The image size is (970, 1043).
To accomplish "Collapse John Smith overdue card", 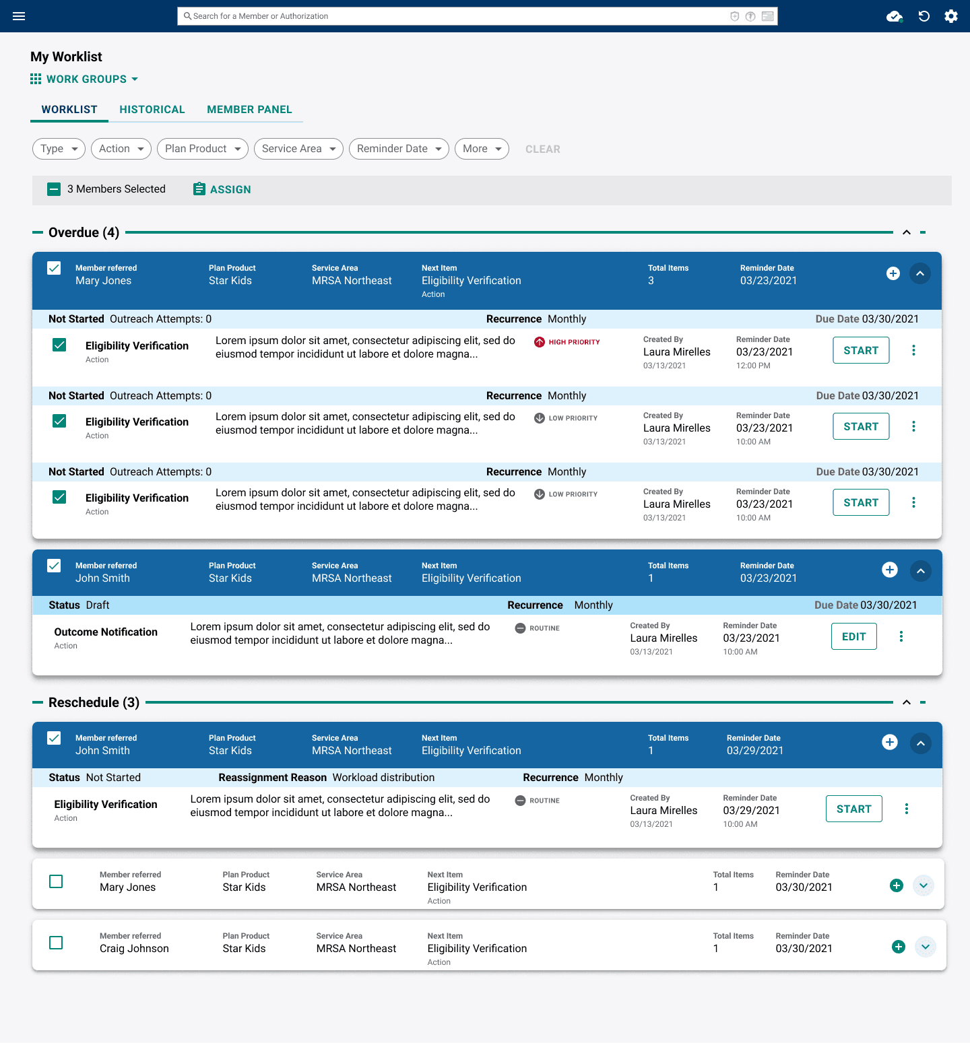I will 921,571.
